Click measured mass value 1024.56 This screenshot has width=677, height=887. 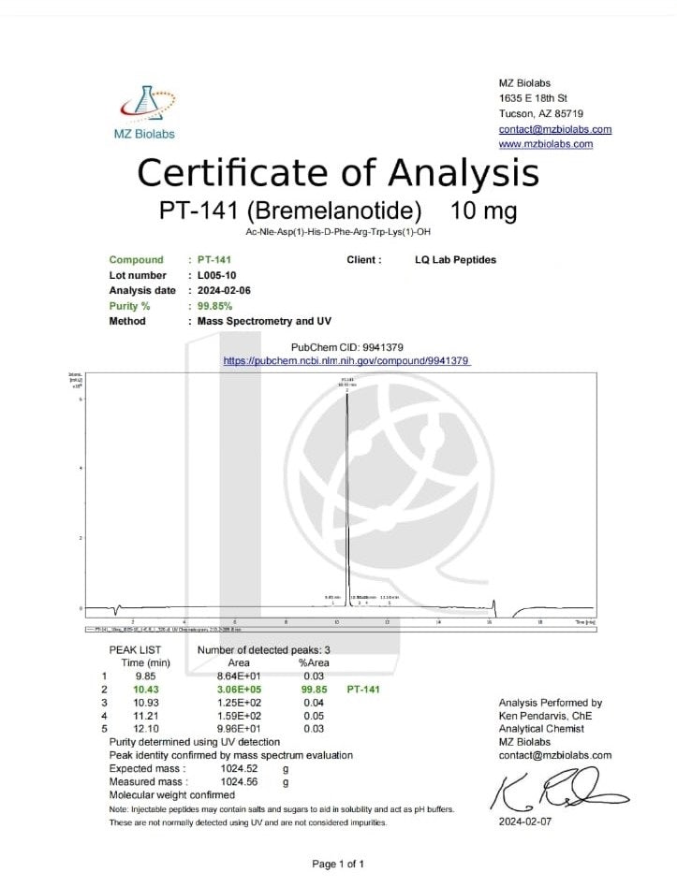click(239, 782)
